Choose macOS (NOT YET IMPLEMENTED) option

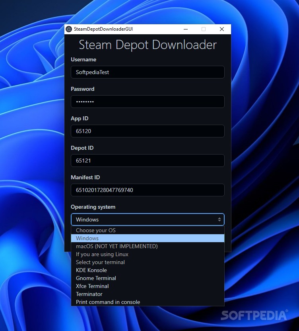(x=148, y=246)
